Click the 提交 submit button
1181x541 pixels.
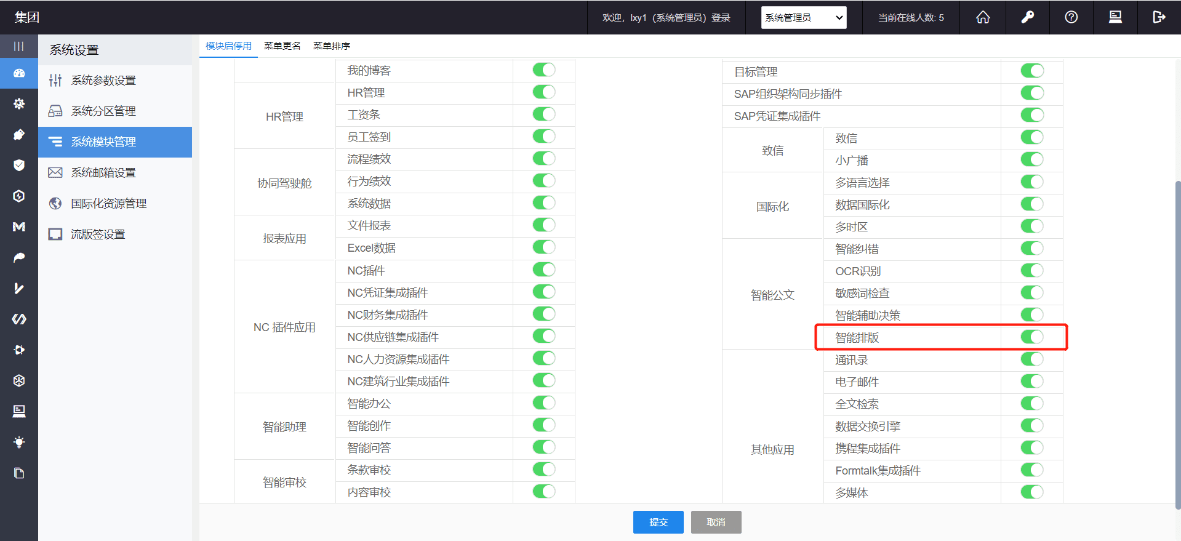tap(659, 522)
